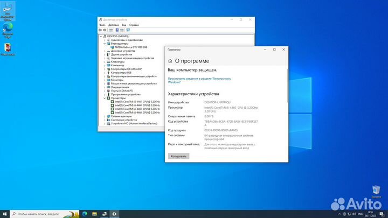This screenshot has width=388, height=218.
Task: Expand the Контроллеры USB node
Action: [x=104, y=73]
